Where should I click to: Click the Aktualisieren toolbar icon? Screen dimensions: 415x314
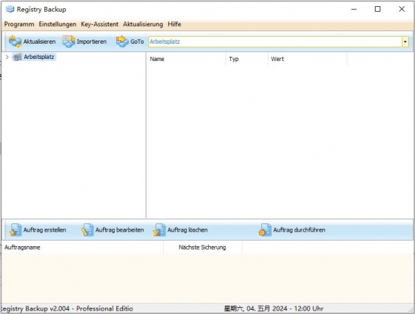coord(15,42)
